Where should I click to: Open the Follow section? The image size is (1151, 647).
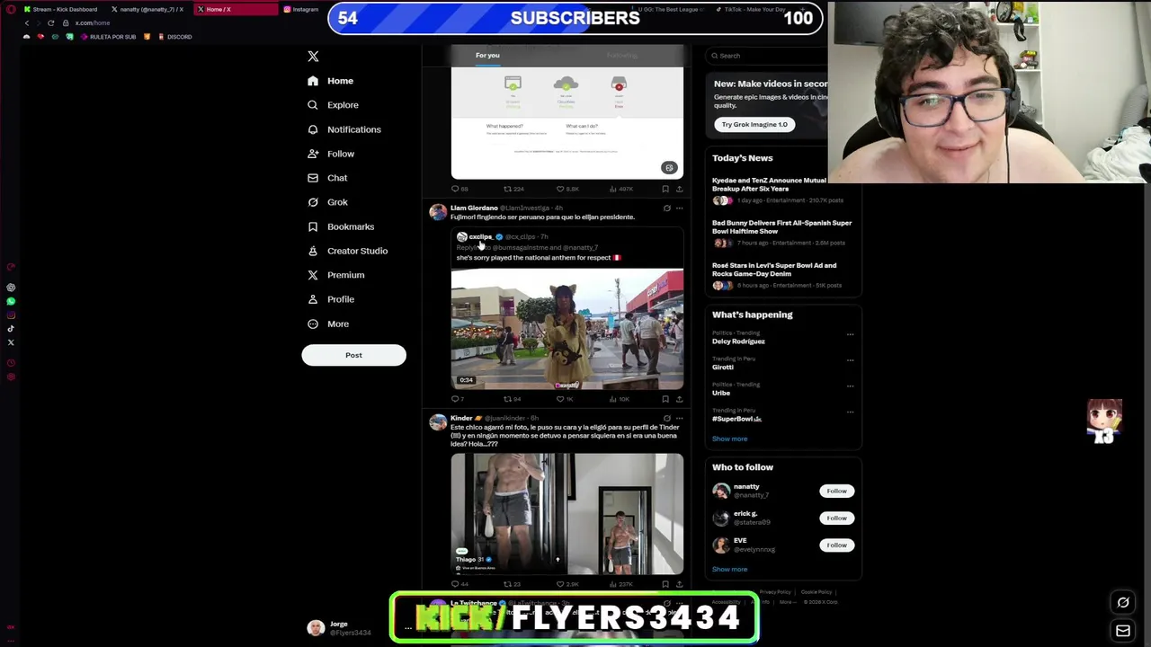(x=331, y=154)
